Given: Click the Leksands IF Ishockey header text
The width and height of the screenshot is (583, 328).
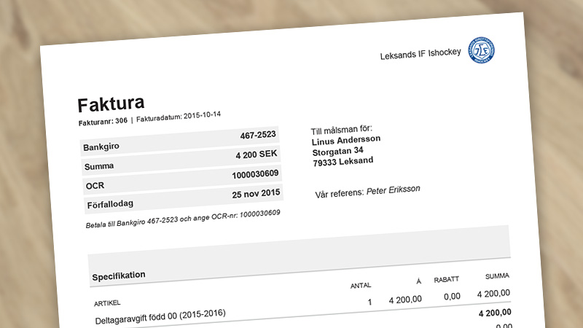Looking at the screenshot, I should point(420,55).
